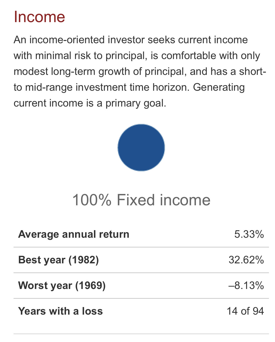Click 'and has a short-' text
This screenshot has width=275, height=342.
(228, 71)
